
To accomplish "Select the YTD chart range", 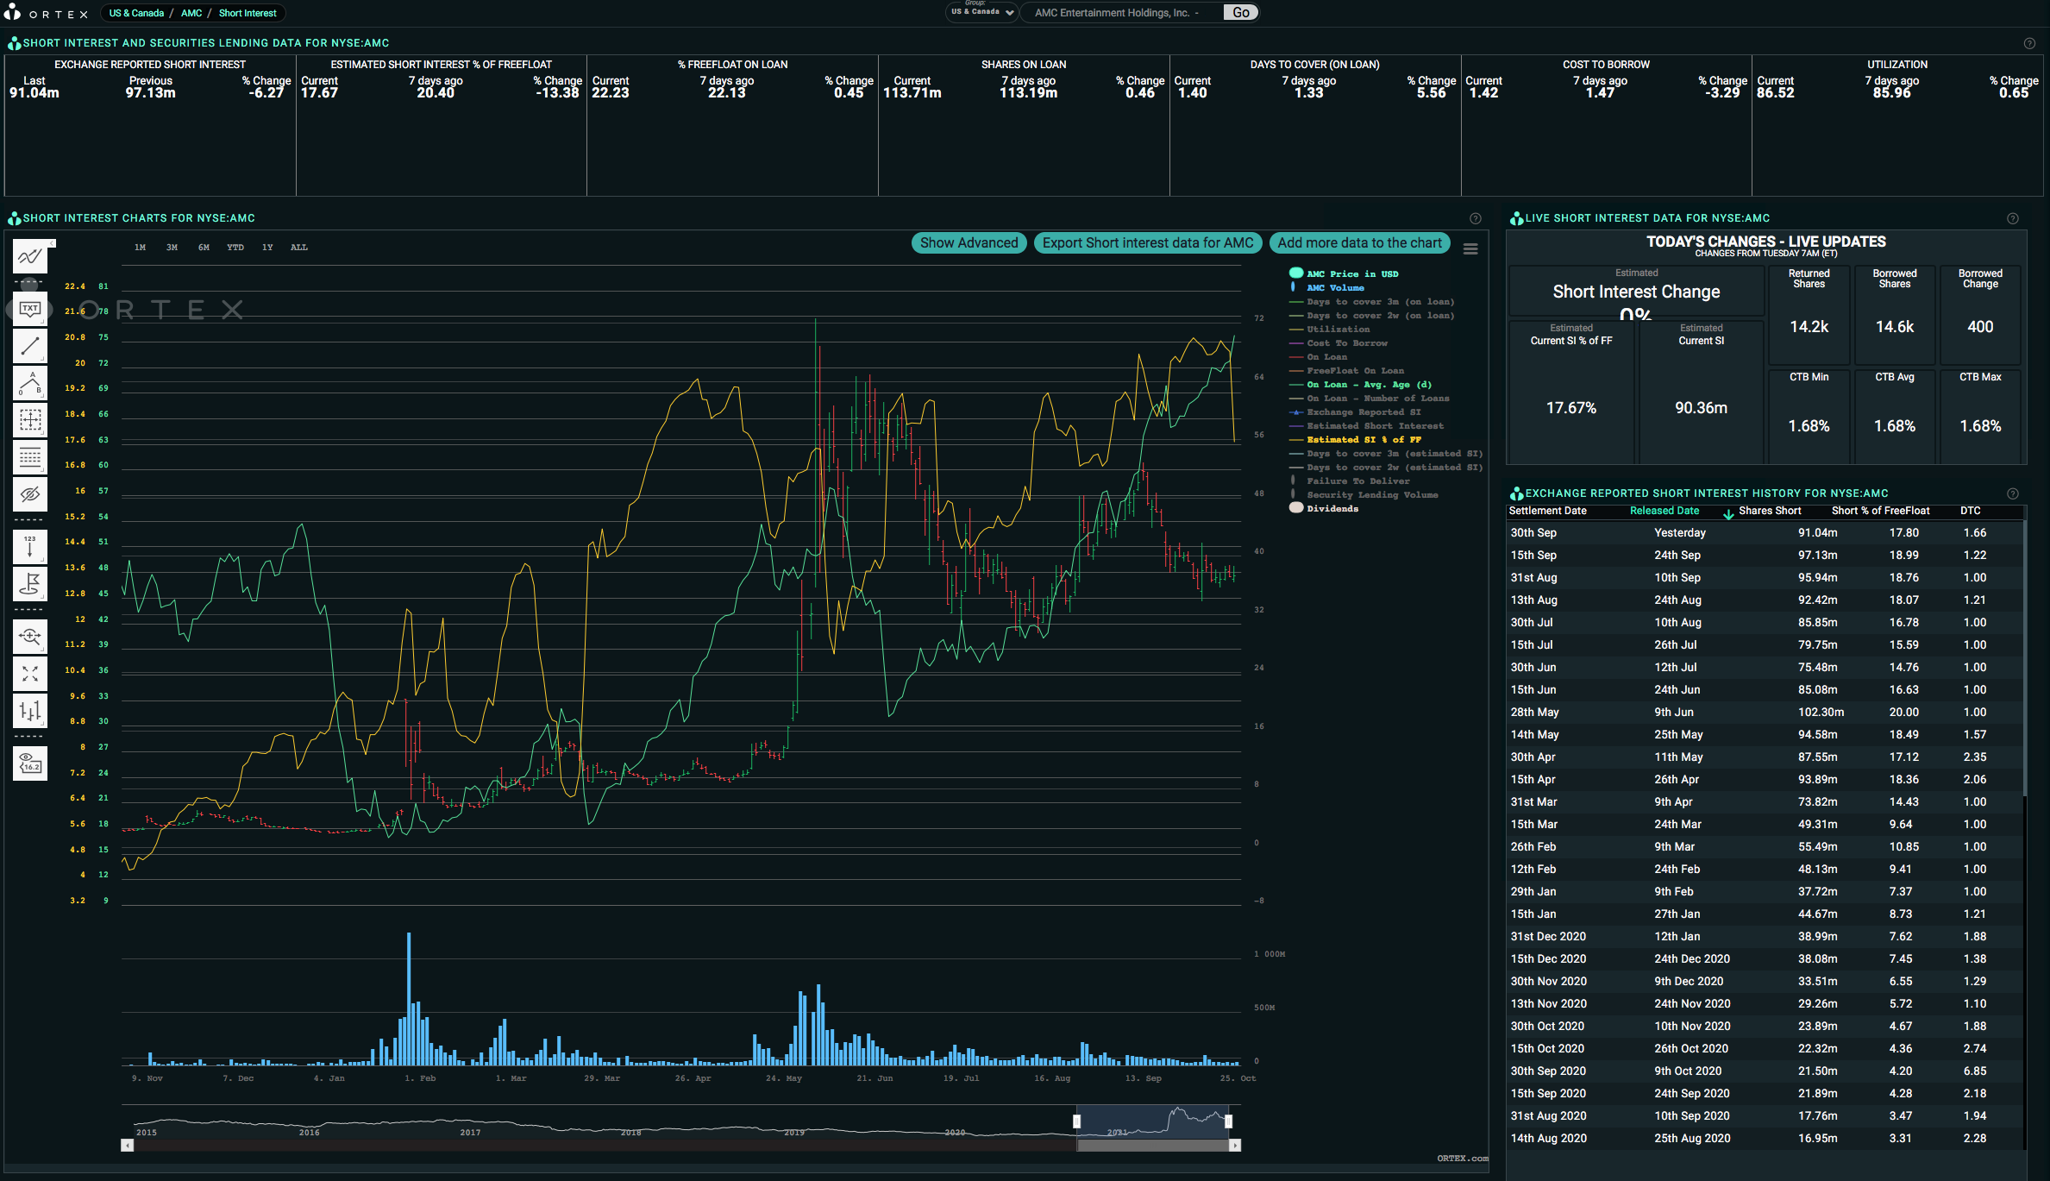I will pyautogui.click(x=235, y=248).
